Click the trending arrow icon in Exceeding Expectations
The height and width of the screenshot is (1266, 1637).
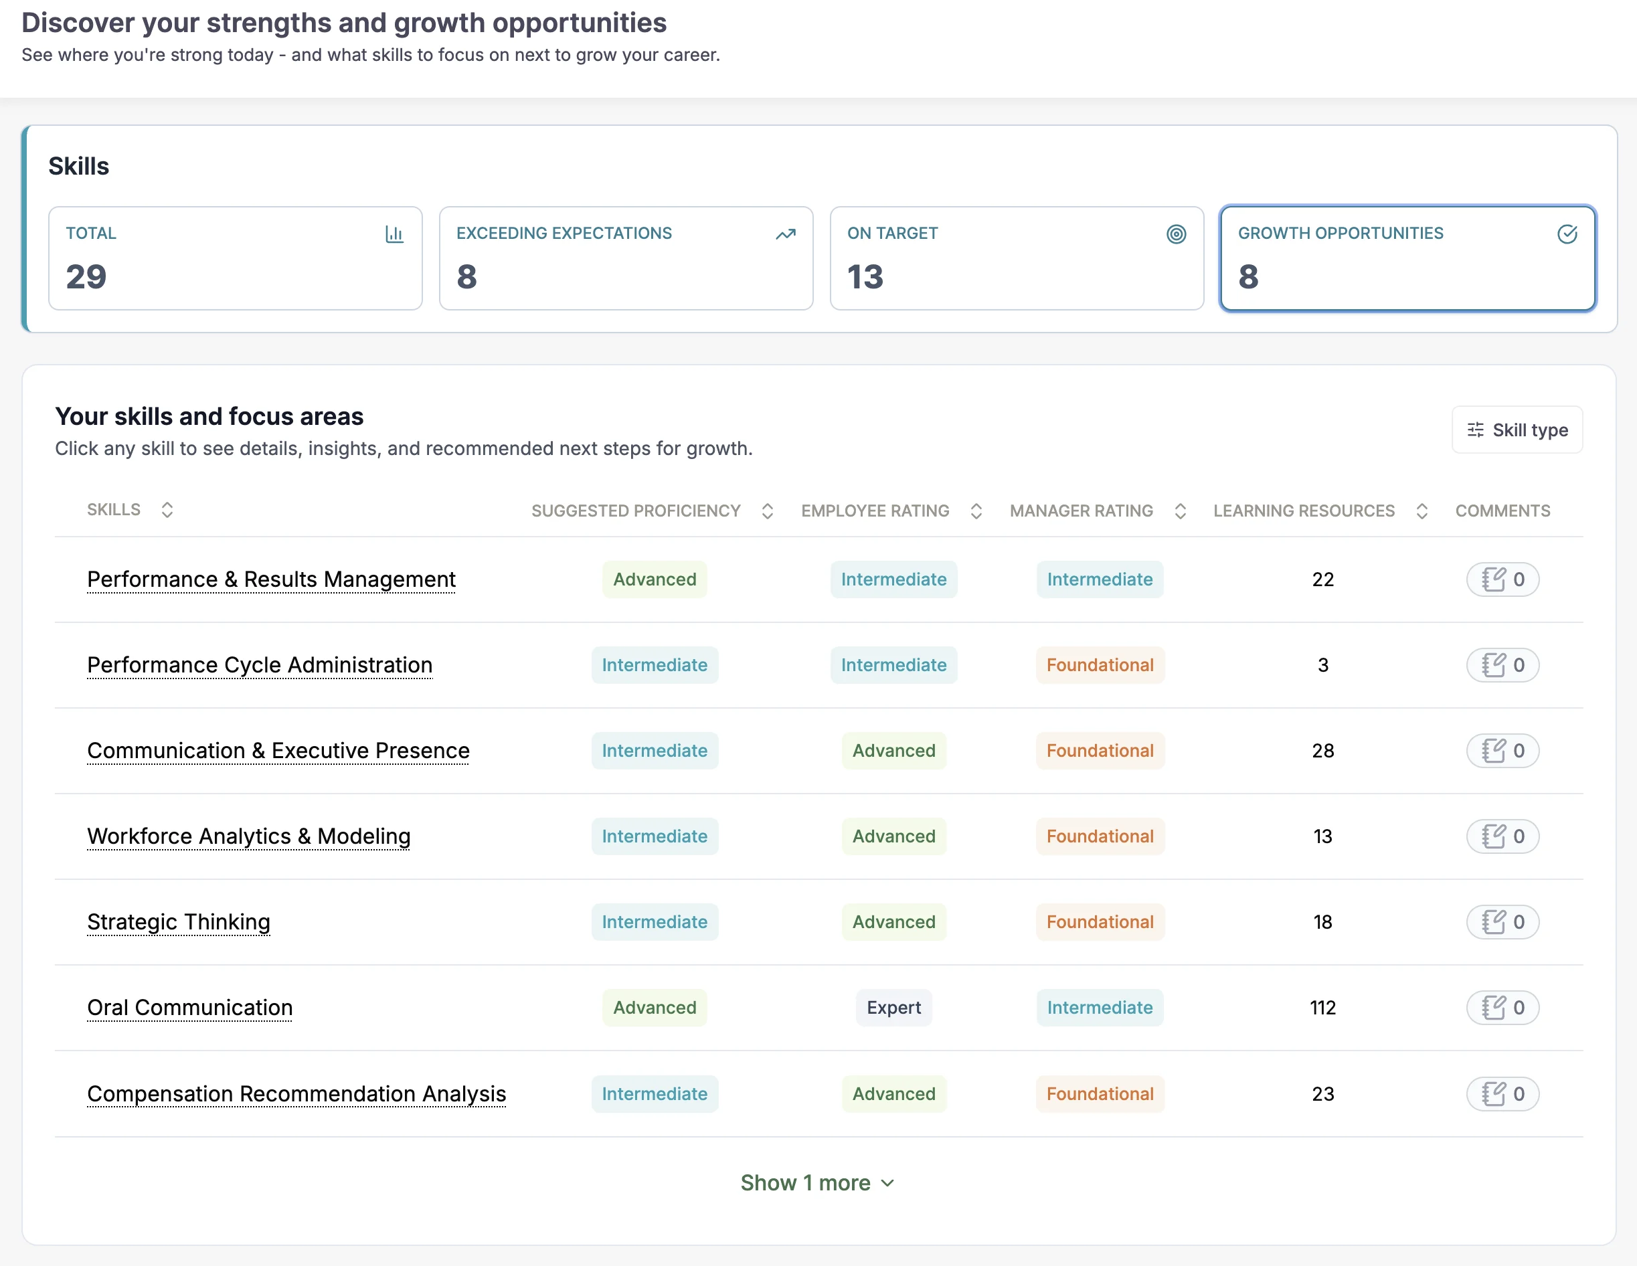(786, 234)
